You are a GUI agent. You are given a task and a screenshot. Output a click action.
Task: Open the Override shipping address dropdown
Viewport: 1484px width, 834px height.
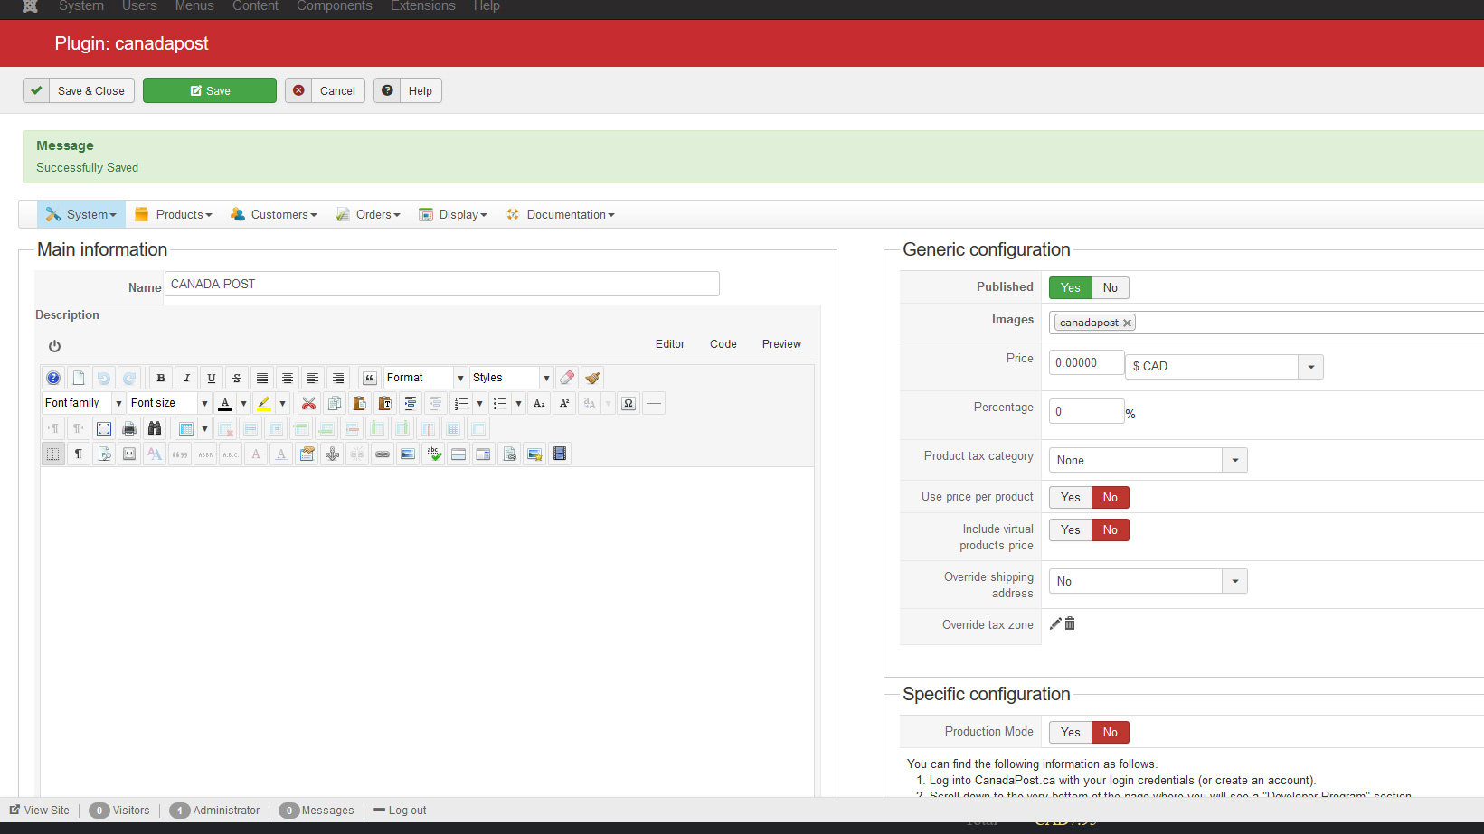pos(1148,581)
